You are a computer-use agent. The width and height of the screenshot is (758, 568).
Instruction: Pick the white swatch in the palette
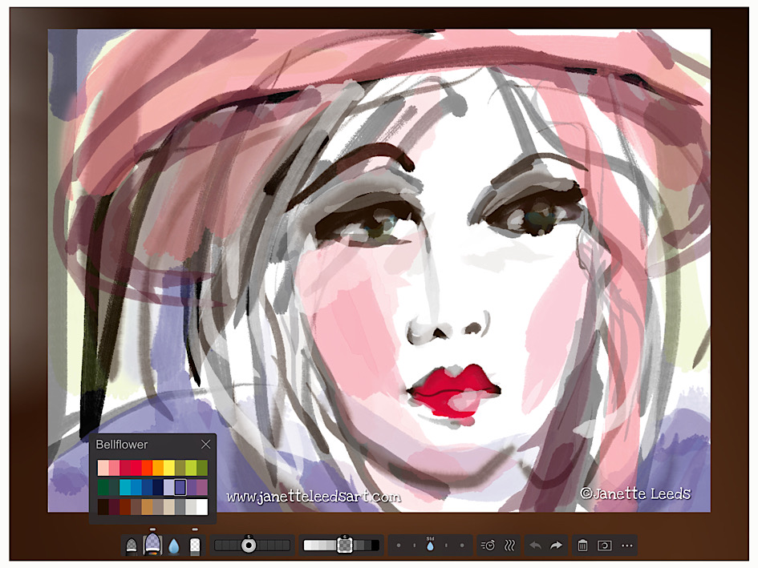(201, 506)
